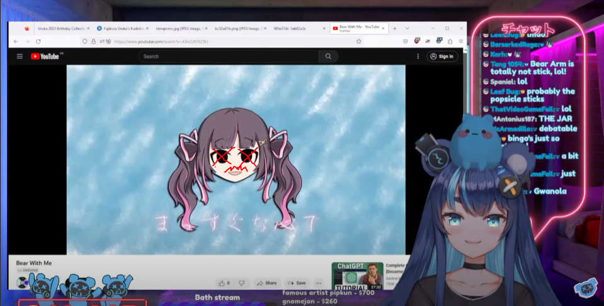Screen dimensions: 604x306
Task: Switch to nbnqrcmv.jpg image tab
Action: 180,28
